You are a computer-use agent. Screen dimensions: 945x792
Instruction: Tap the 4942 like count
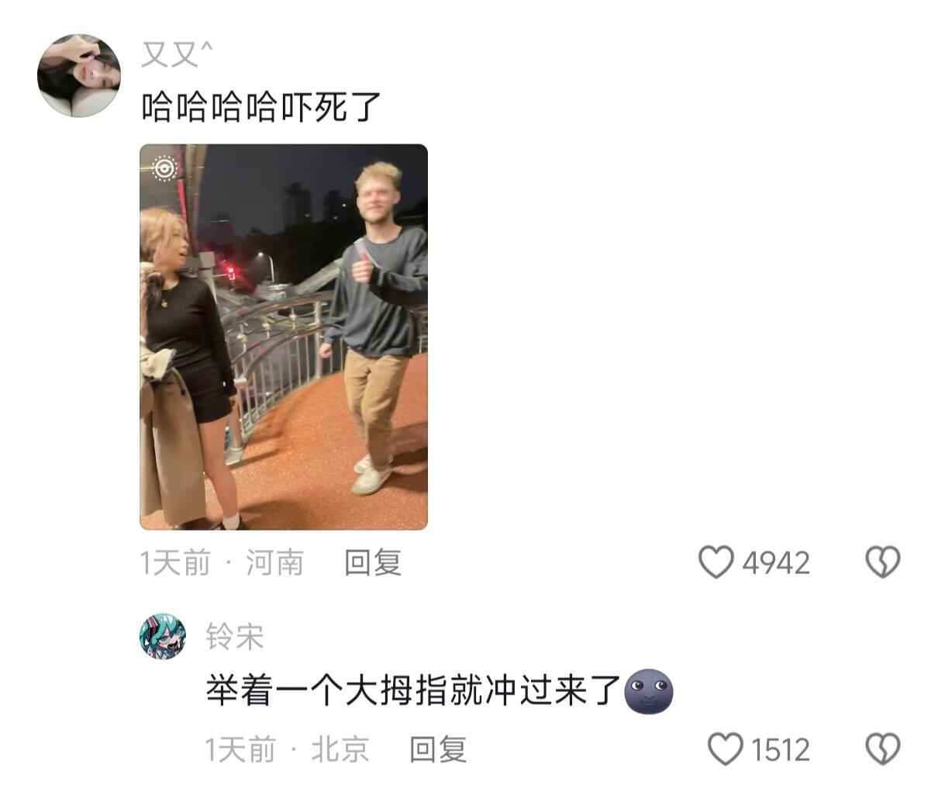point(776,563)
